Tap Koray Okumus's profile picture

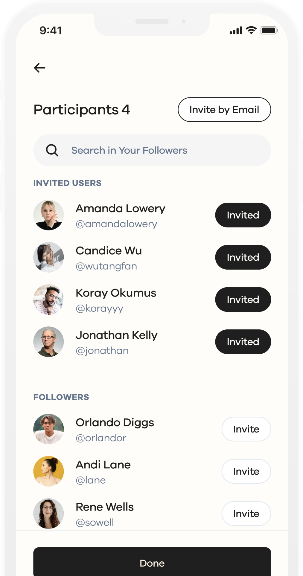(x=48, y=300)
